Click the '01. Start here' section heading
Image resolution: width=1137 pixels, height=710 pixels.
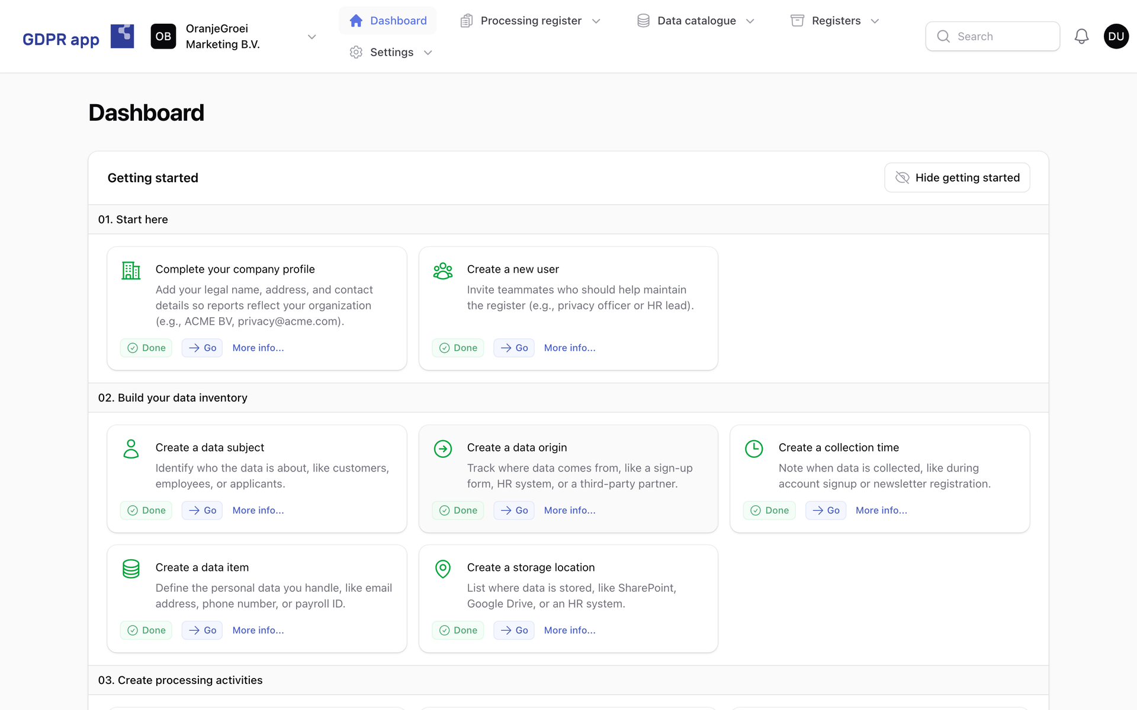coord(133,220)
